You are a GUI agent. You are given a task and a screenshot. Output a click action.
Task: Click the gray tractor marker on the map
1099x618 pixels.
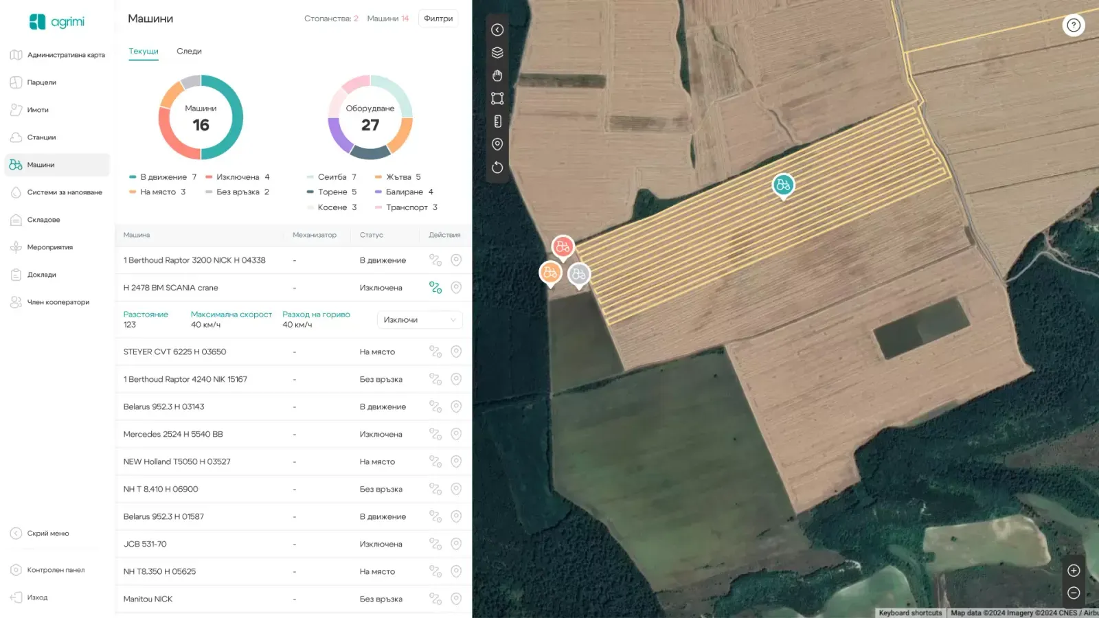(x=579, y=275)
